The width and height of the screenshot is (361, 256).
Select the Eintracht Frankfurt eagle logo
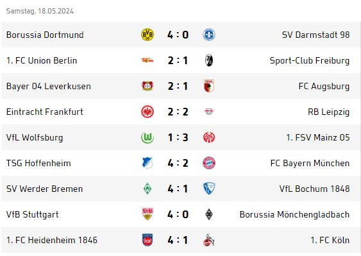pyautogui.click(x=147, y=112)
